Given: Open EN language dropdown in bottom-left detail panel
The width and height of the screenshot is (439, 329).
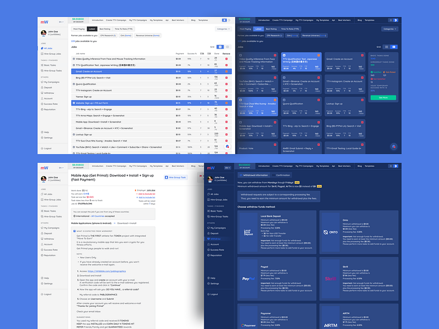Looking at the screenshot, I should (61, 168).
